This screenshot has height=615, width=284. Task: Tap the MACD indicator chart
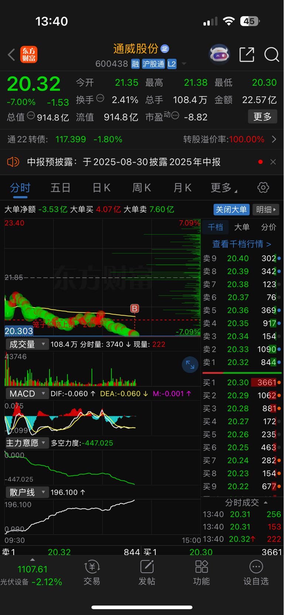(102, 418)
